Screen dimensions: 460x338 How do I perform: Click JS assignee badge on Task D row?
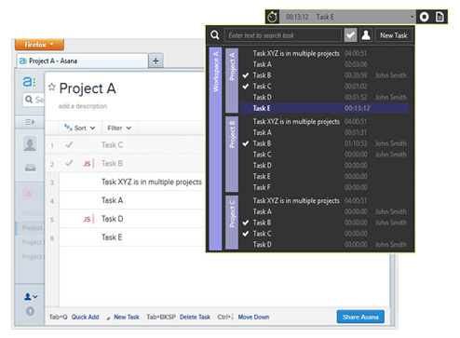[88, 219]
